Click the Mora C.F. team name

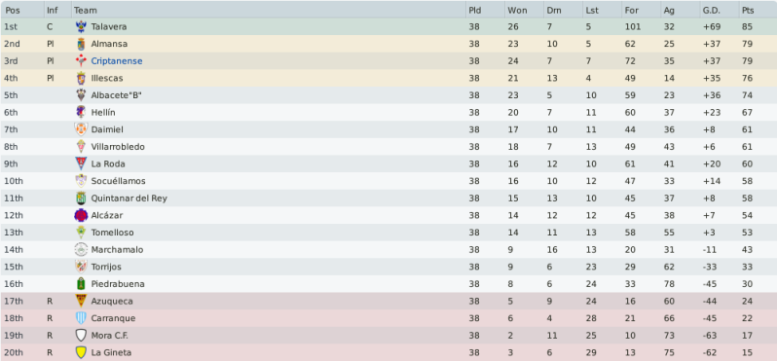[x=109, y=336]
